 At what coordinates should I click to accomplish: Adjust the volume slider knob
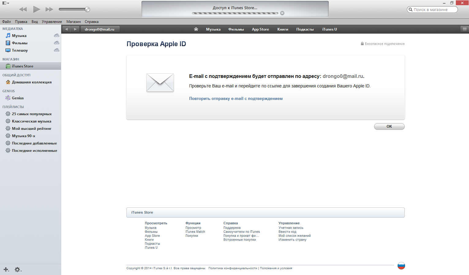click(x=87, y=9)
